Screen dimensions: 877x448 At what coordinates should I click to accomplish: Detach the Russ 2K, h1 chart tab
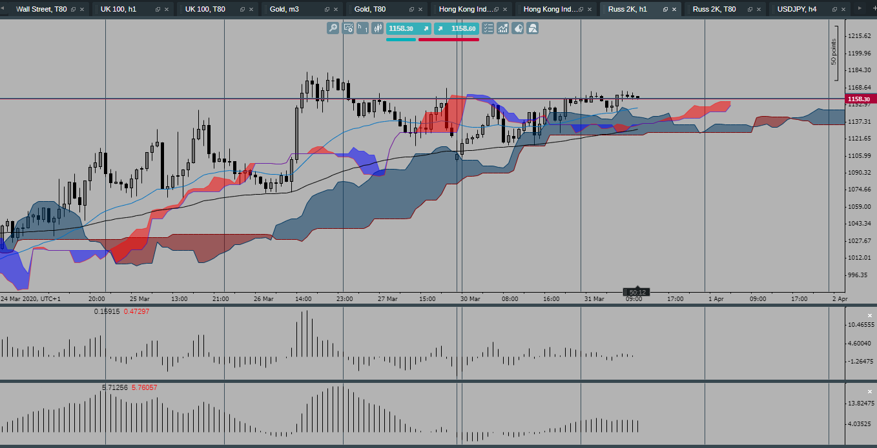665,10
